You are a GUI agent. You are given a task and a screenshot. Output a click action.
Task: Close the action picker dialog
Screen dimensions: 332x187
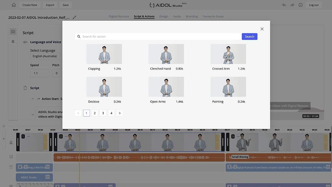point(262,29)
